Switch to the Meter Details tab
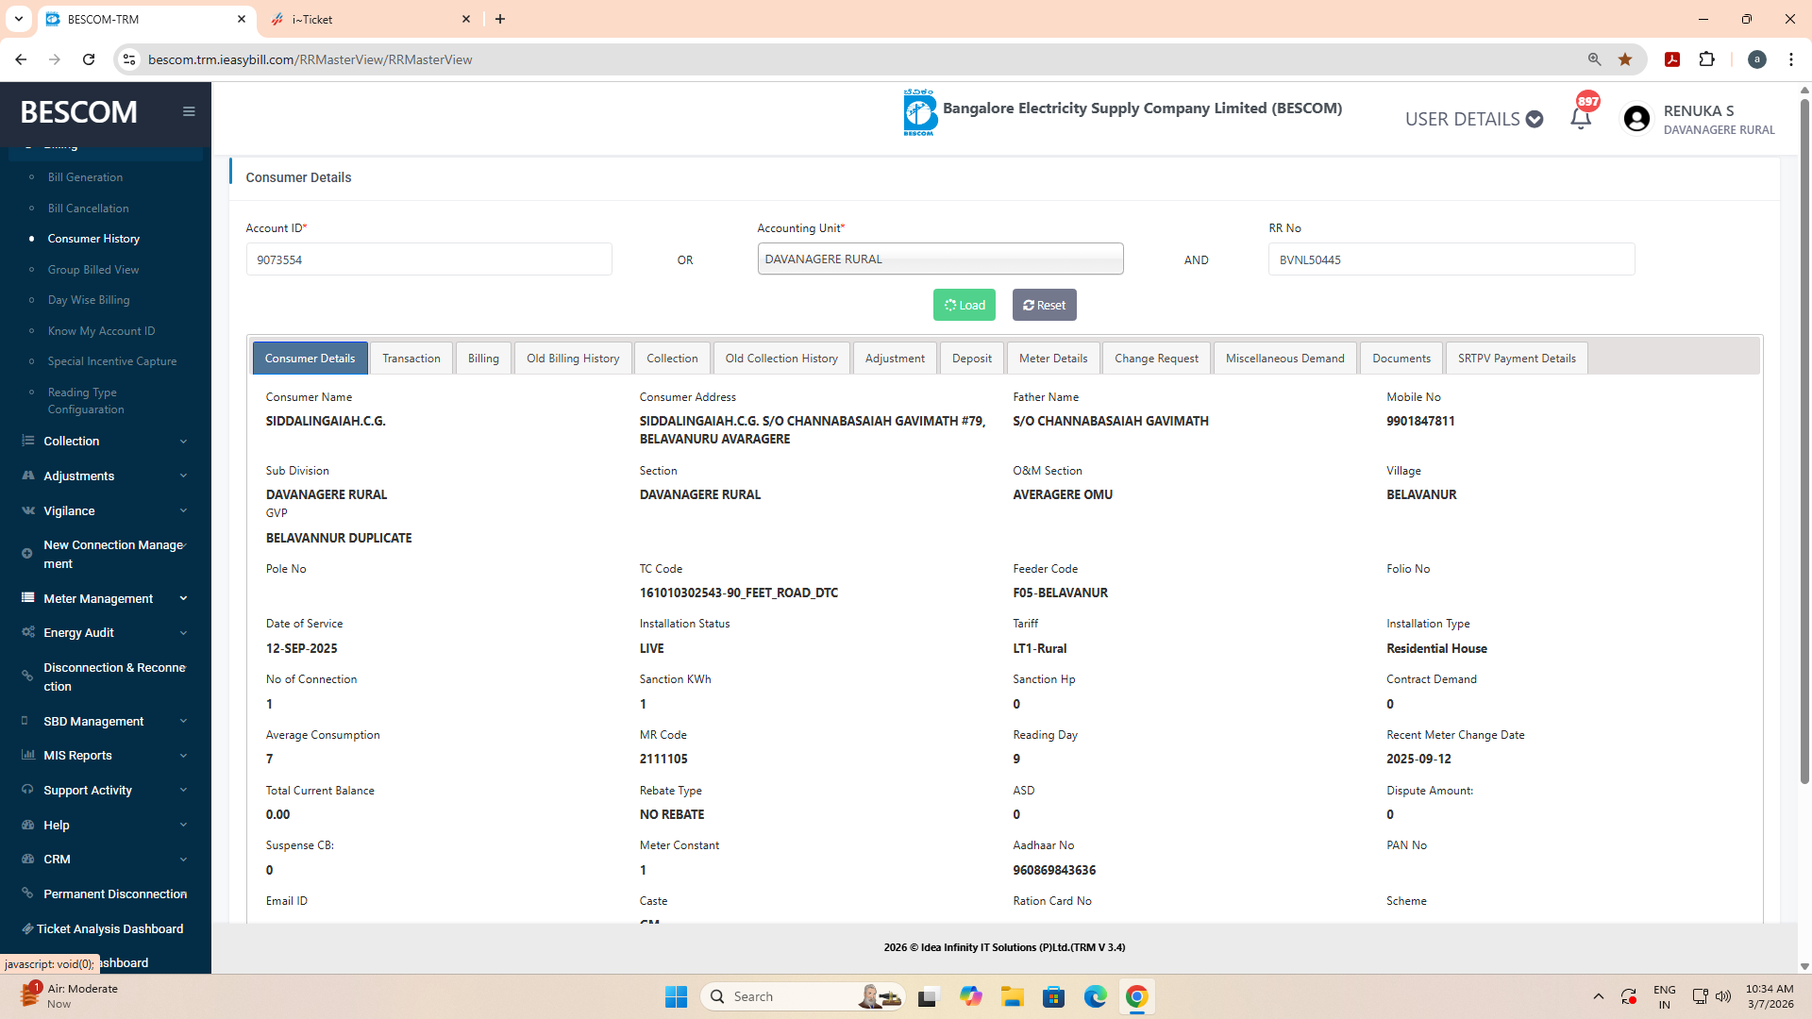The height and width of the screenshot is (1019, 1812). pyautogui.click(x=1052, y=359)
